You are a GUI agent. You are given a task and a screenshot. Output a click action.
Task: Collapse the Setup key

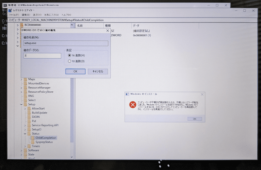[x=22, y=104]
